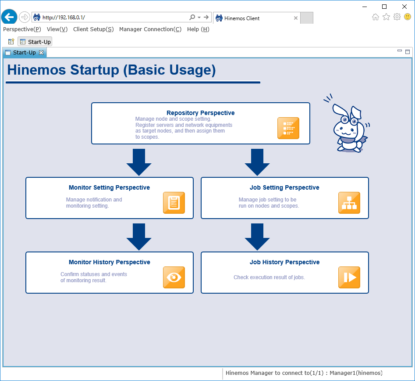415x381 pixels.
Task: Close the Start-Up view tab
Action: coord(41,53)
